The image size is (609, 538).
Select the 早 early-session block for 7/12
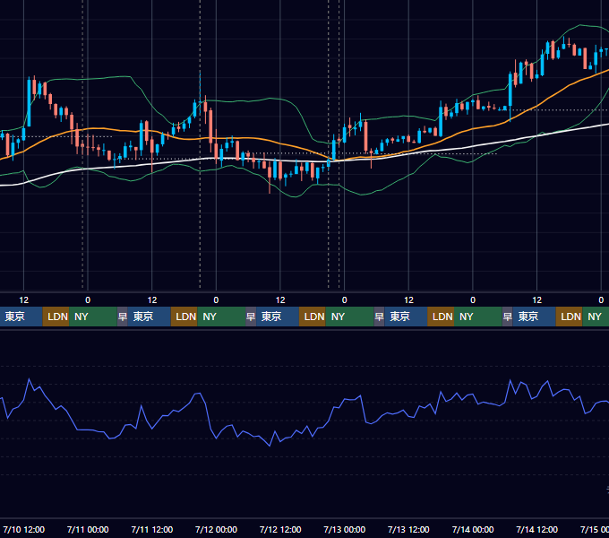pyautogui.click(x=251, y=317)
